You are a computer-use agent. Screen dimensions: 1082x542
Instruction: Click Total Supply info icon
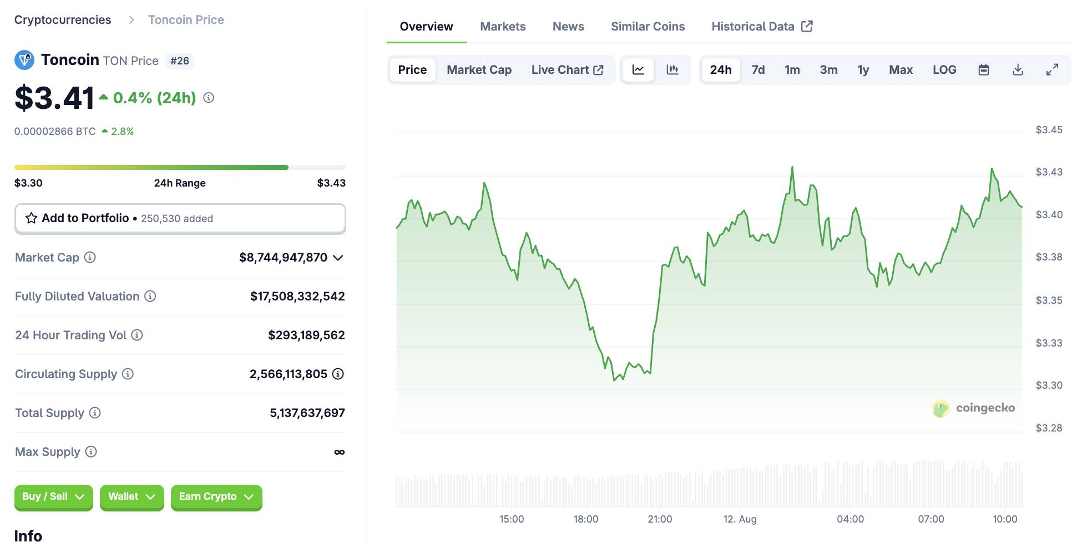[x=95, y=413]
